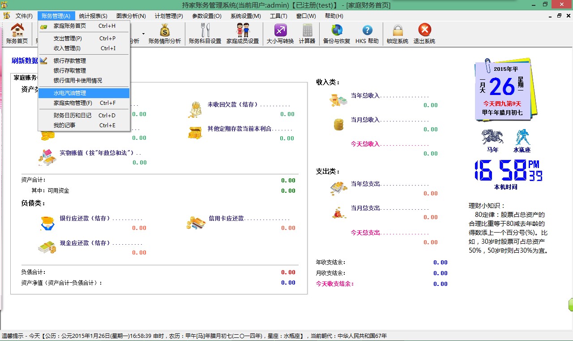Open the 参数设置(O) menu

(x=207, y=16)
